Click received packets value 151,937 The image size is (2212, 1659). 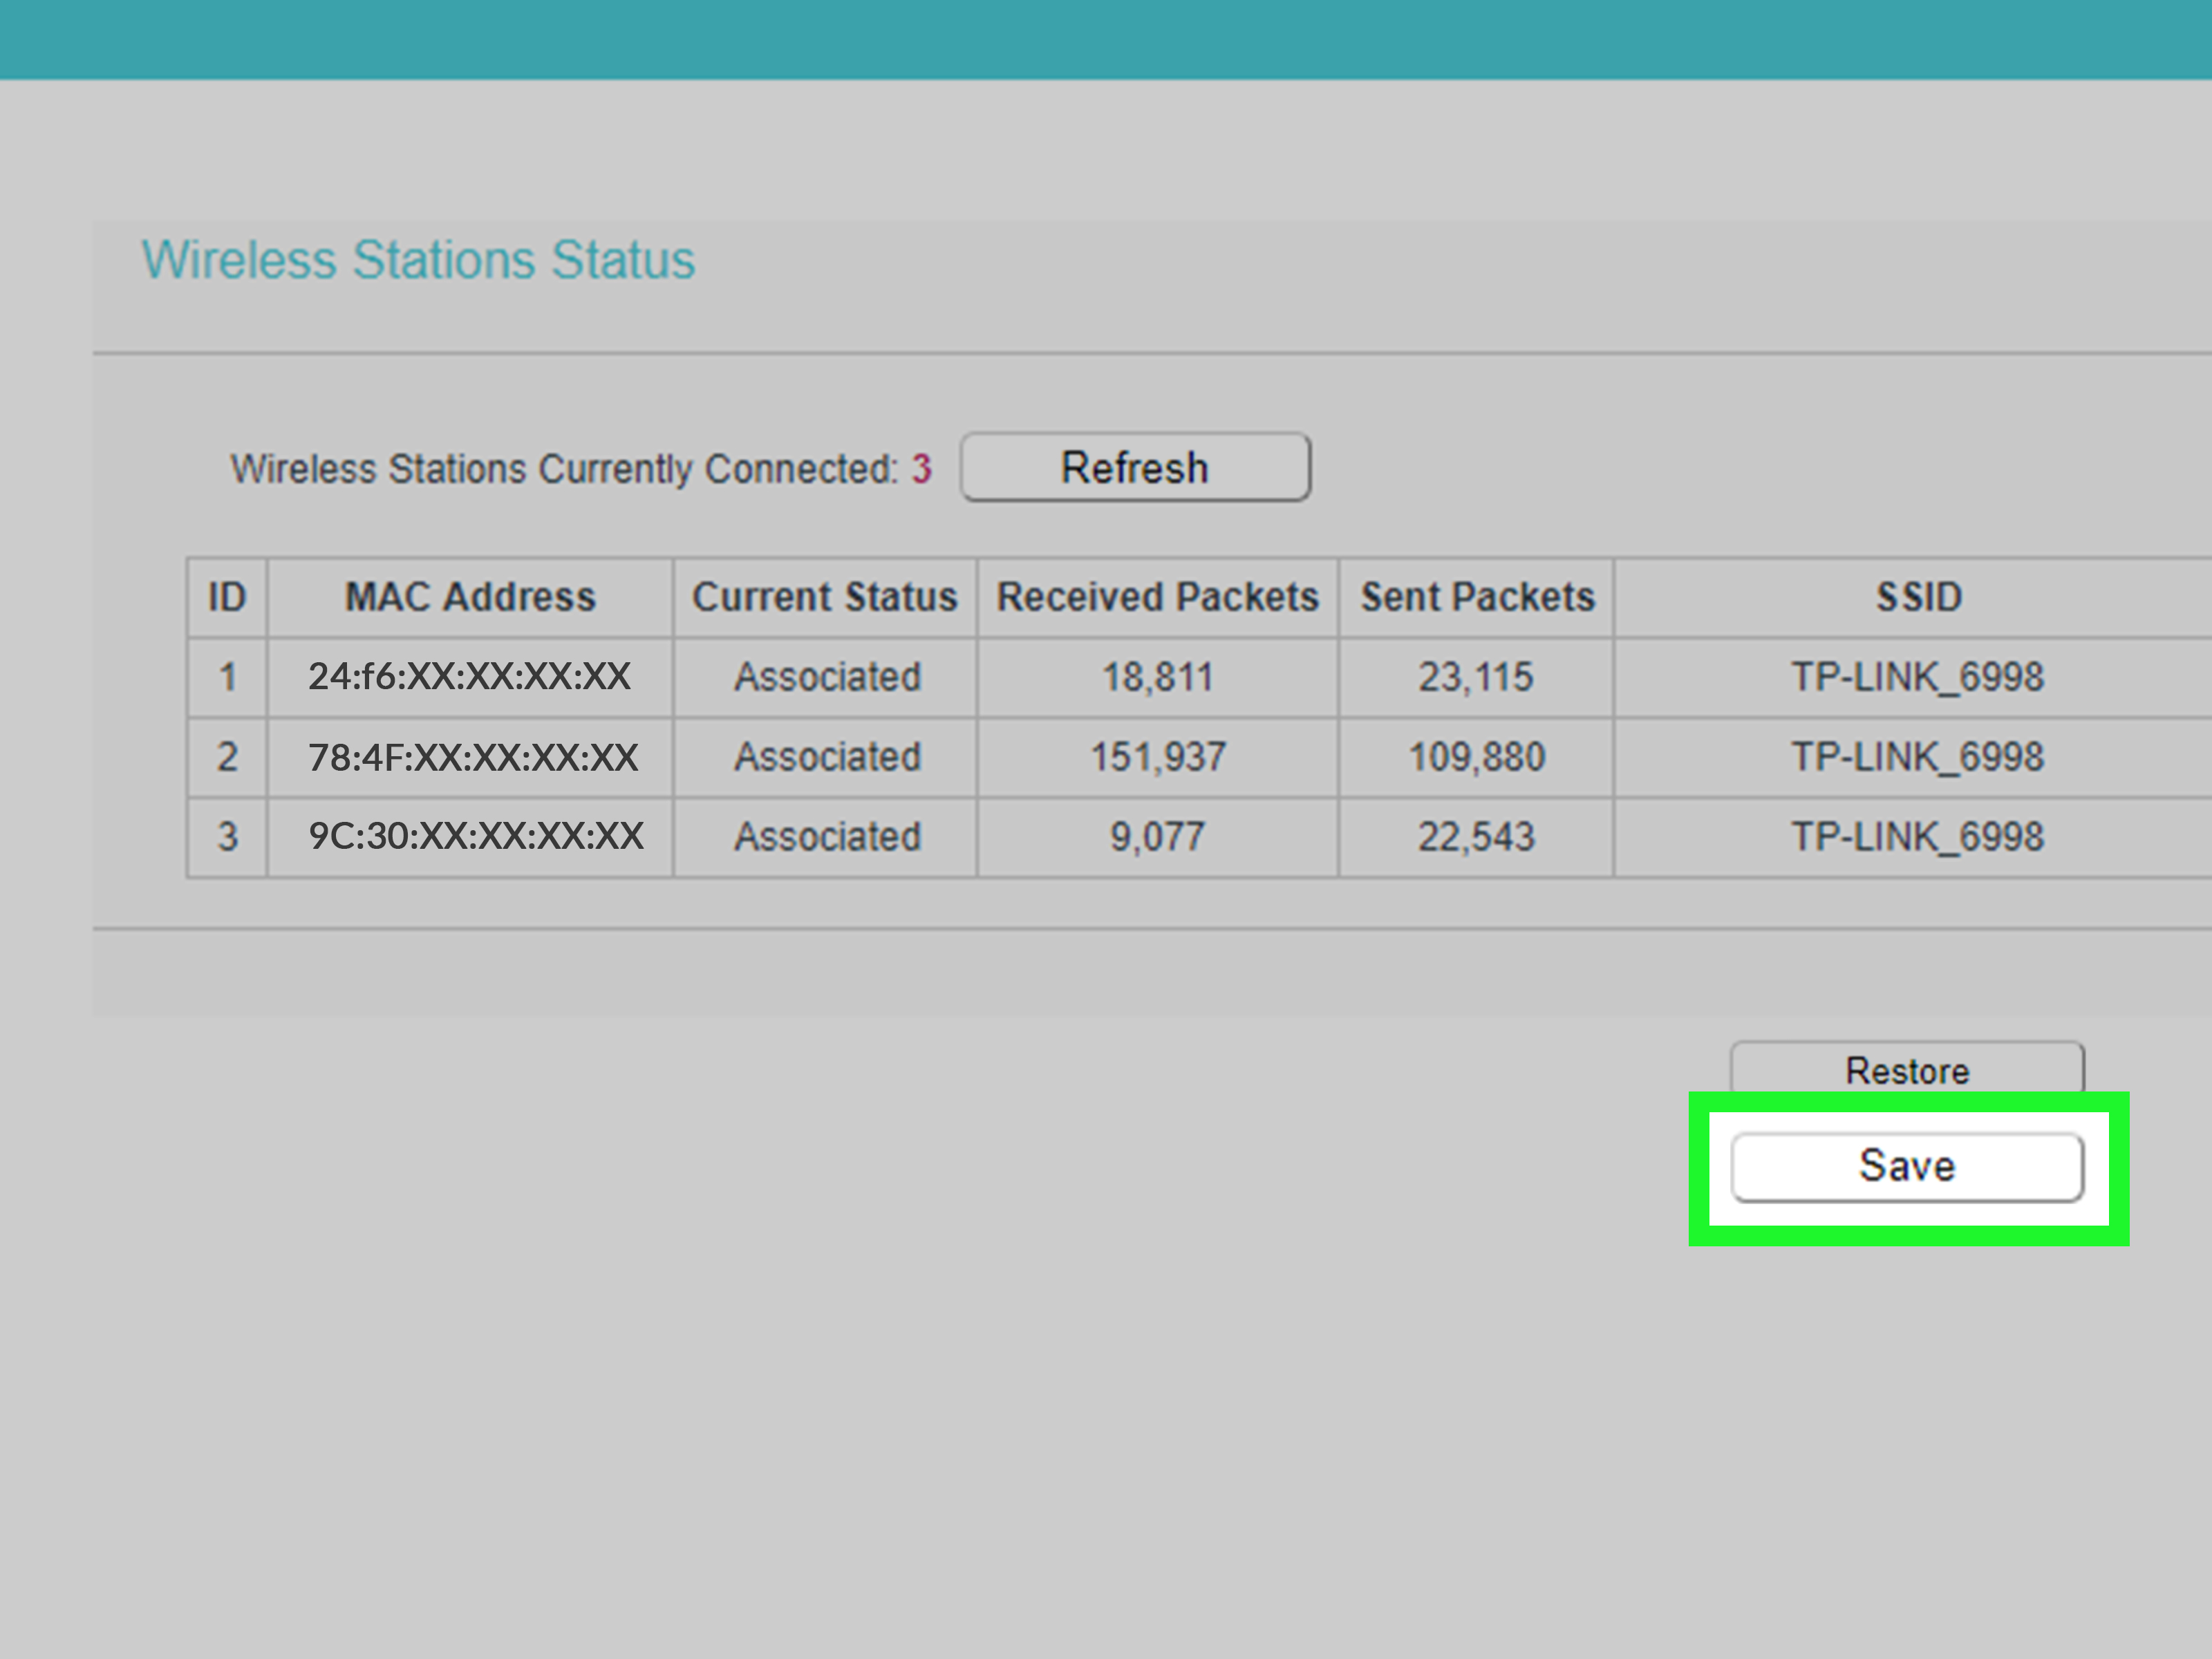[1157, 757]
